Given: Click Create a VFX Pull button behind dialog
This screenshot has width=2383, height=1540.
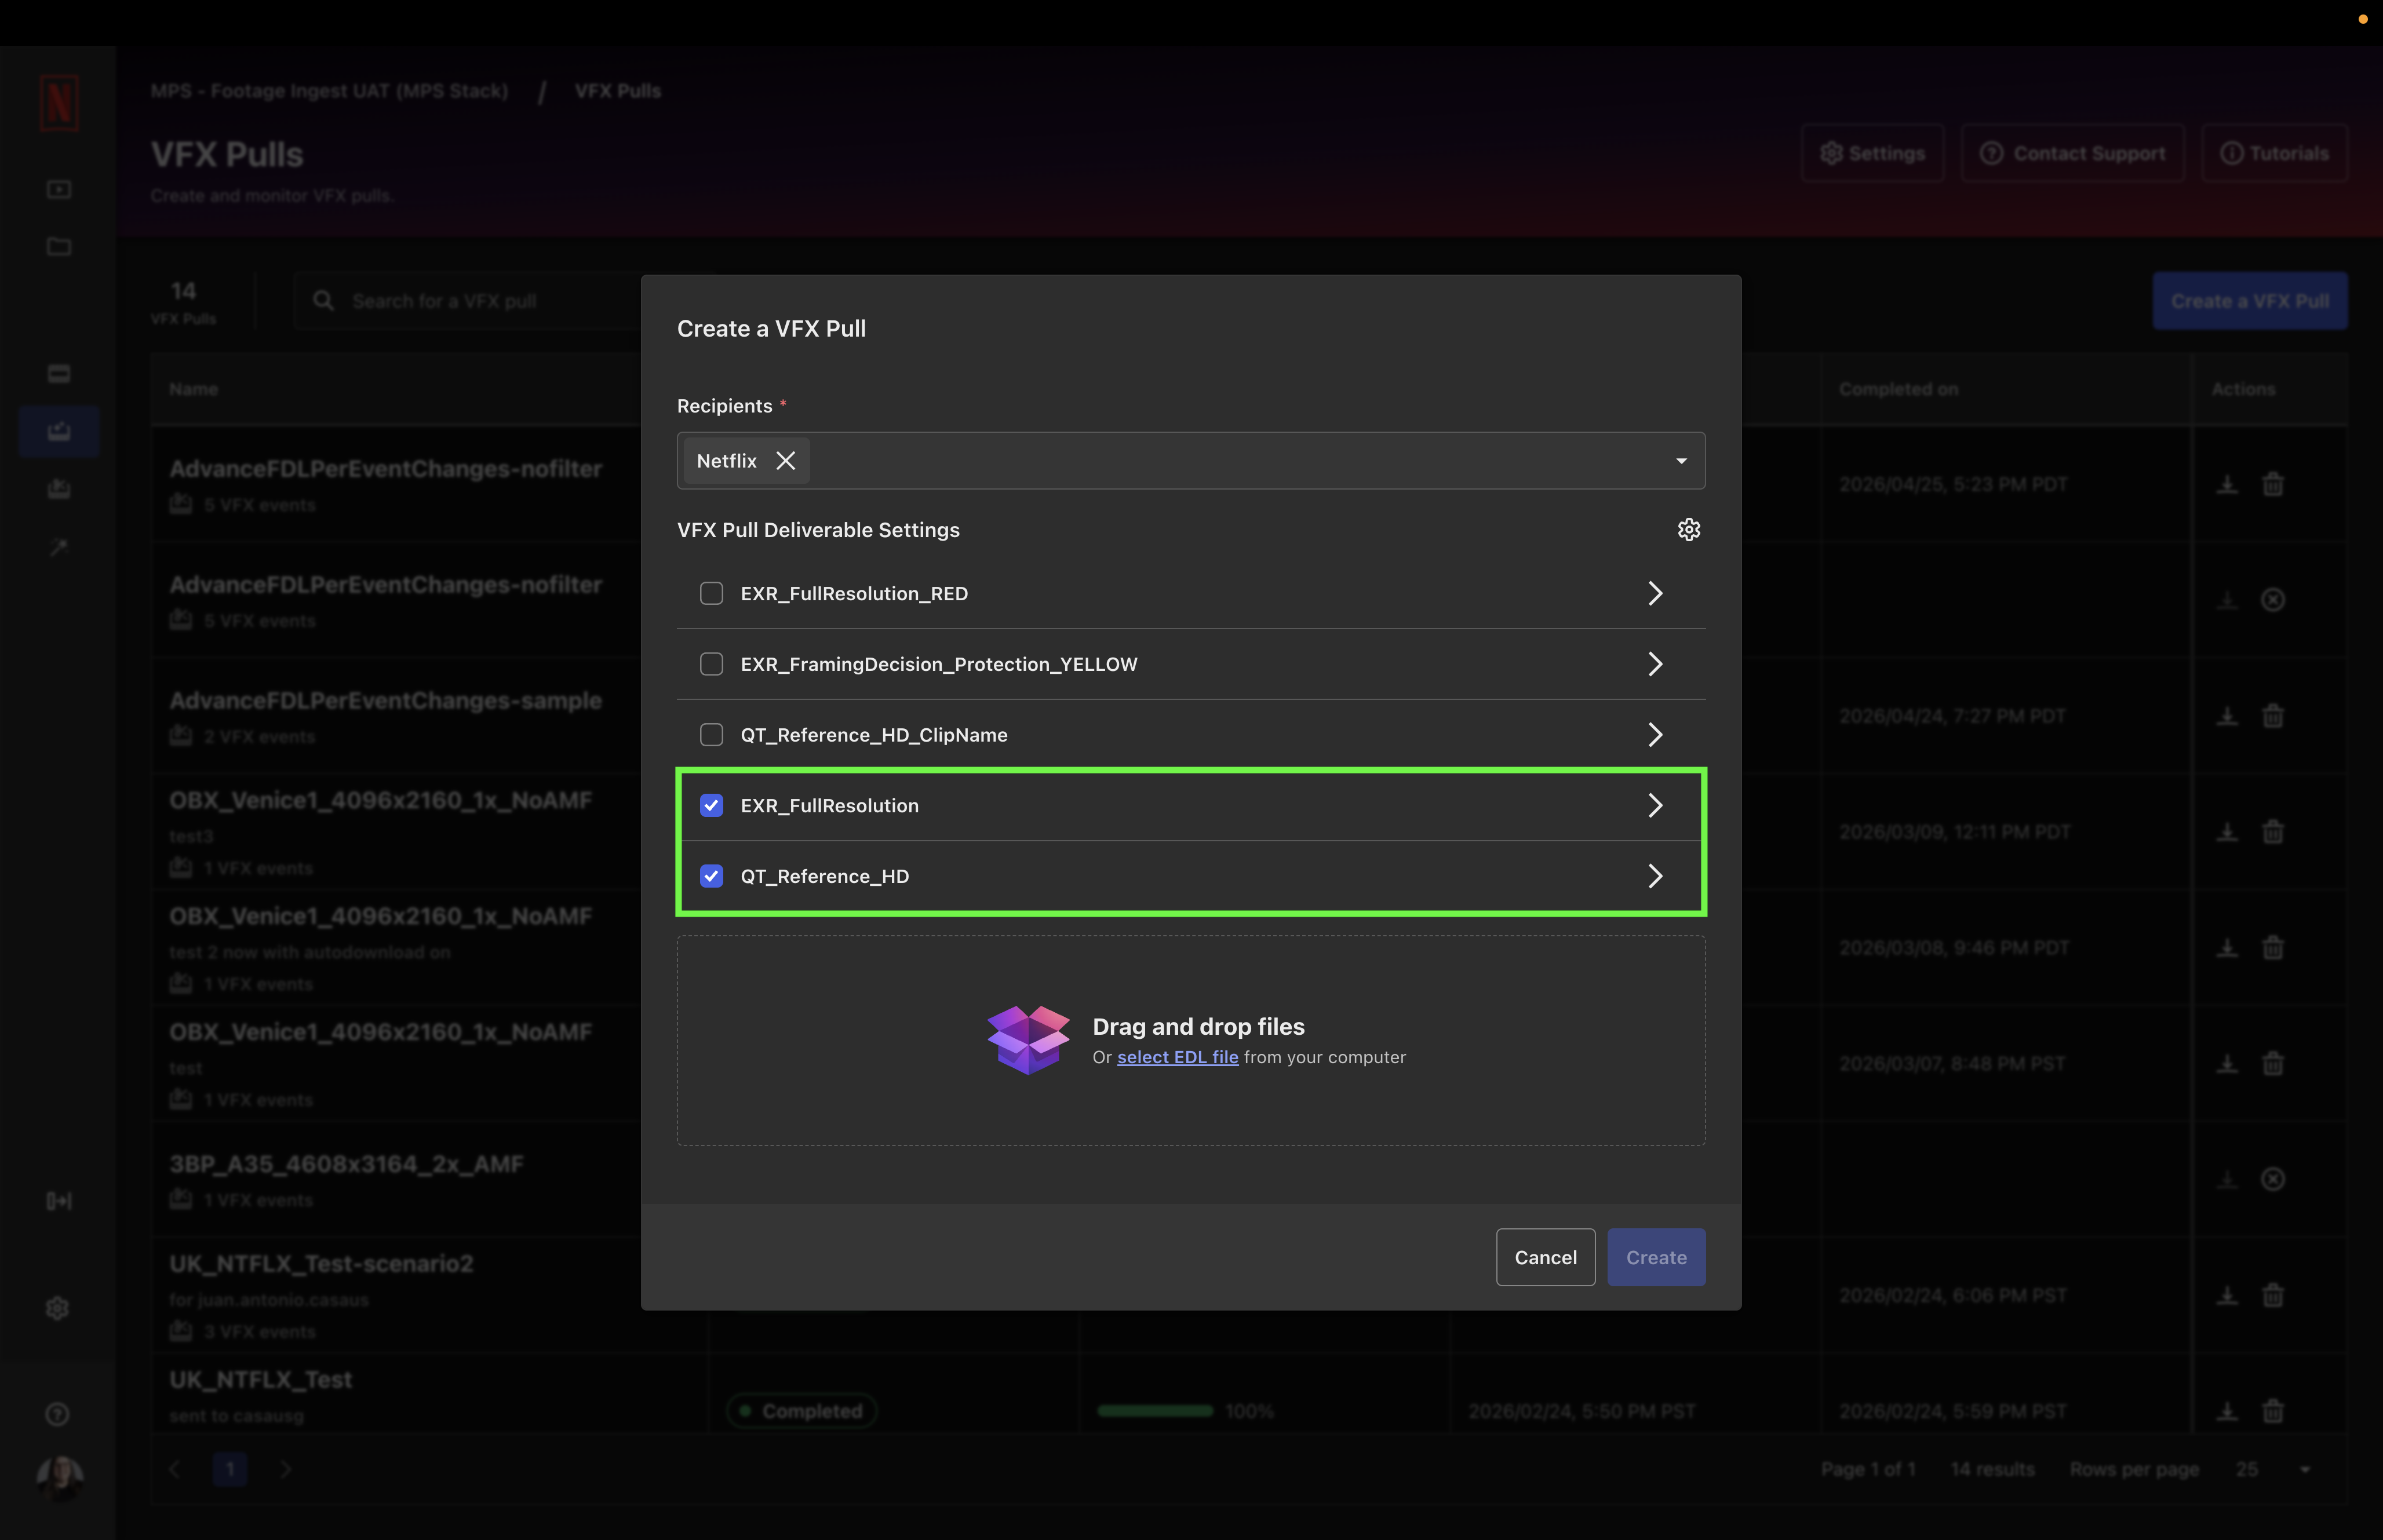Looking at the screenshot, I should (2249, 301).
